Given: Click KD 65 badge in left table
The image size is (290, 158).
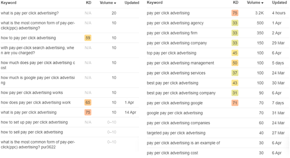Looking at the screenshot, I should tap(88, 102).
